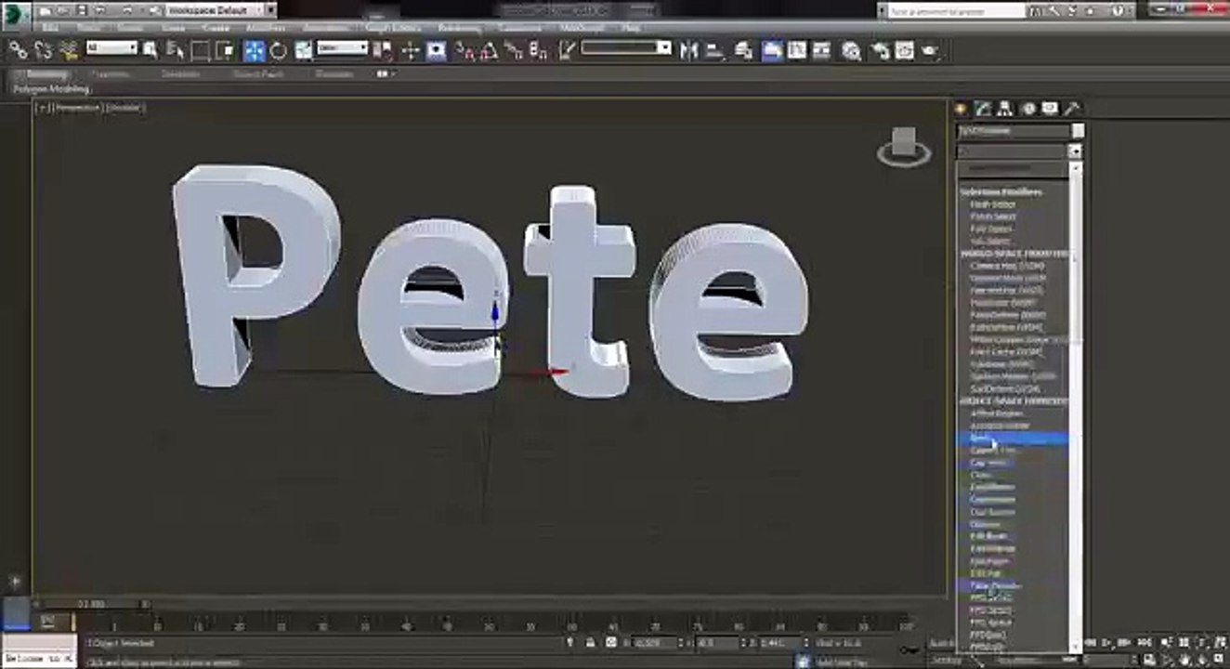
Task: Switch to the Hierarchy command panel tab
Action: tap(1006, 109)
